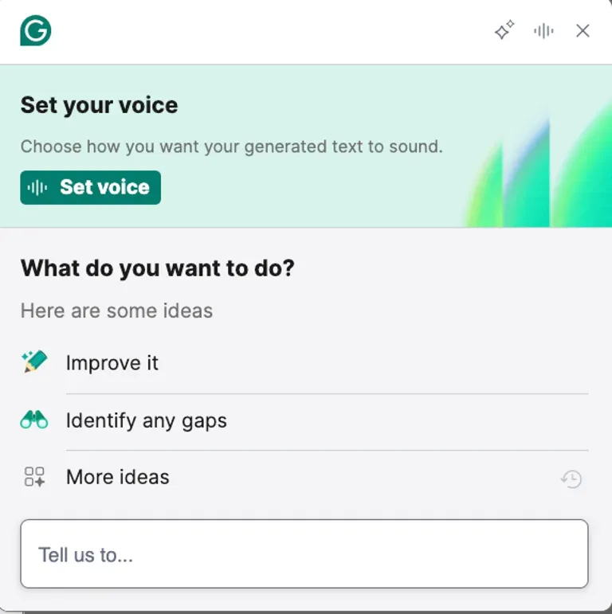Expand More ideas

coord(118,477)
